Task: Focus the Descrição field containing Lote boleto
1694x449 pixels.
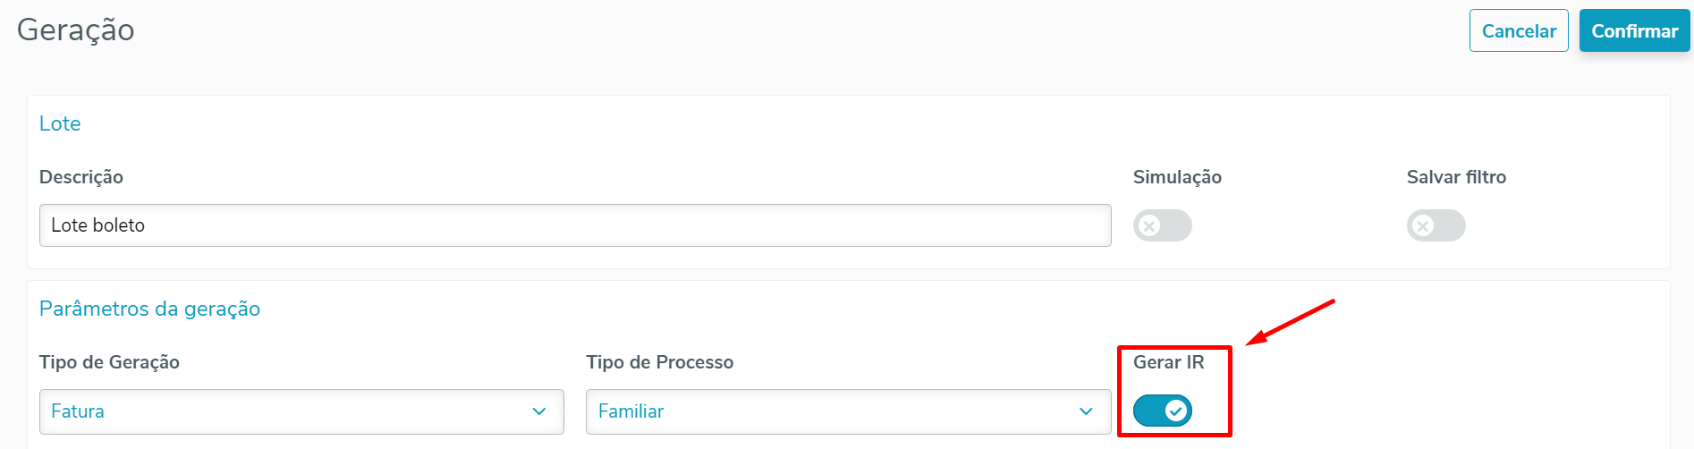Action: click(574, 225)
